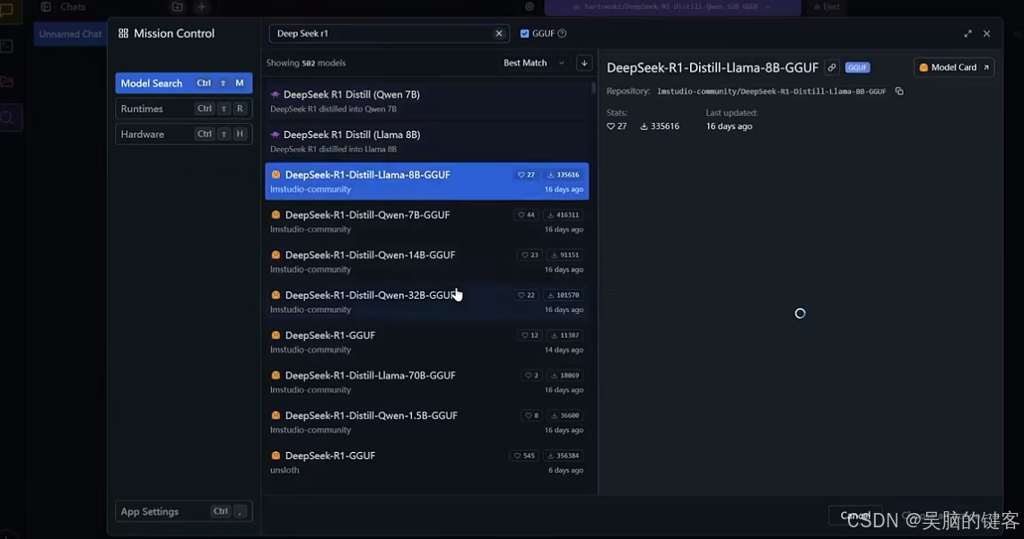Click downloads badge 18069 on Llama-70B row
Image resolution: width=1024 pixels, height=539 pixels.
click(565, 375)
